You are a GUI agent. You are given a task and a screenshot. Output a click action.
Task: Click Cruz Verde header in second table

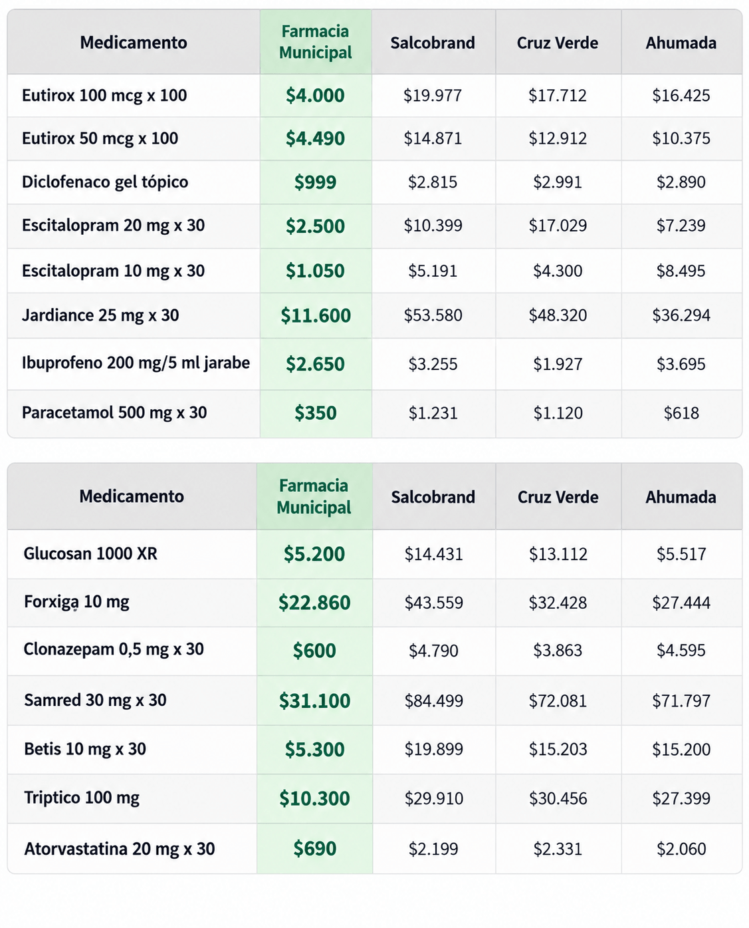tap(558, 497)
